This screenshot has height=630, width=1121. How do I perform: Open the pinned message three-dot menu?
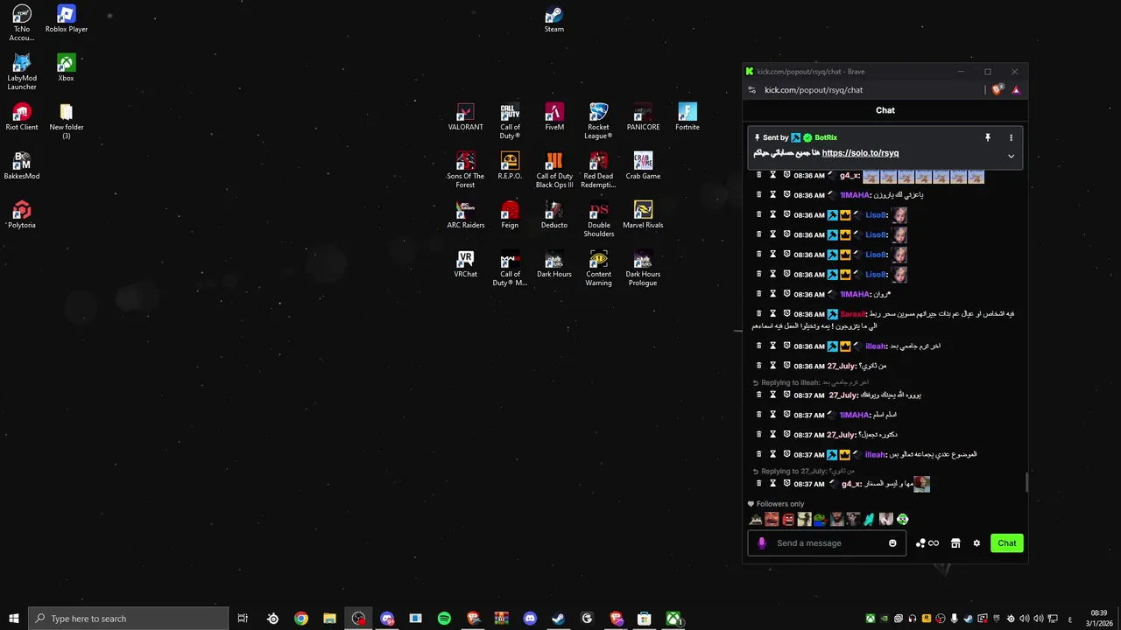coord(1011,137)
